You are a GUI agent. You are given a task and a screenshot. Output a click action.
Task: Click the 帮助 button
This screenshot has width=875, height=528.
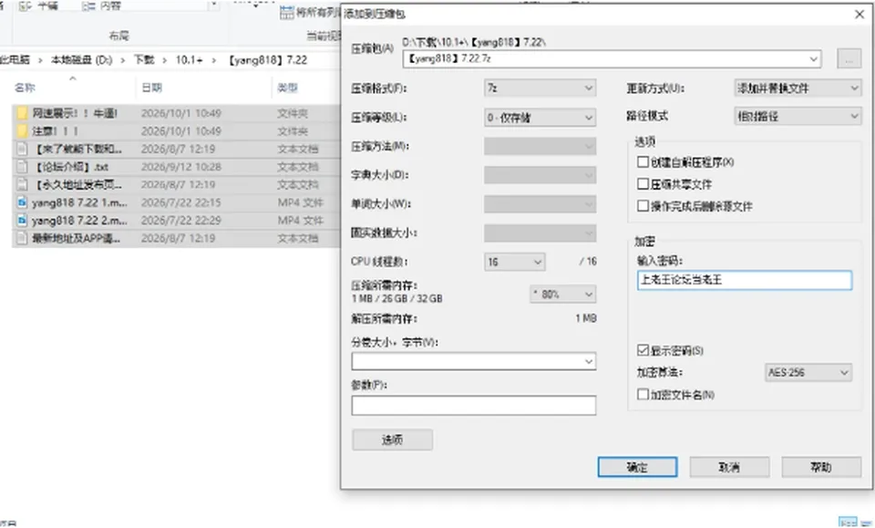(x=821, y=467)
